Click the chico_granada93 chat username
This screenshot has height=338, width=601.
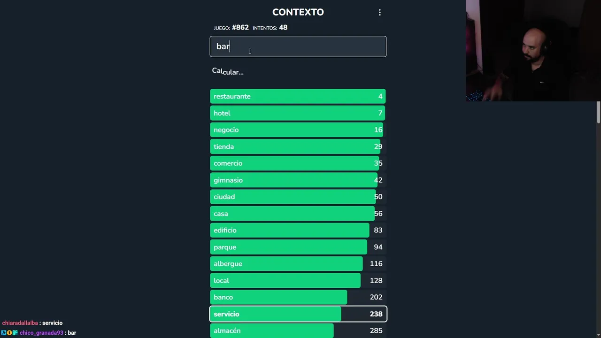click(x=41, y=333)
